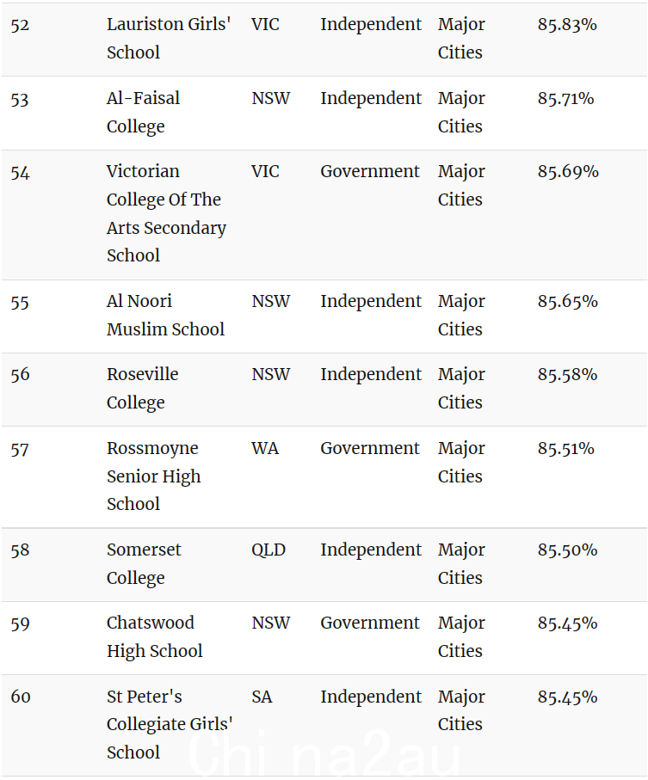Select the Al Noori Muslim School entry
This screenshot has height=780, width=648.
click(x=165, y=315)
